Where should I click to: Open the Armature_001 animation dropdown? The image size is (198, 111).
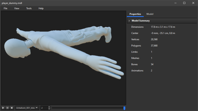pos(27,108)
